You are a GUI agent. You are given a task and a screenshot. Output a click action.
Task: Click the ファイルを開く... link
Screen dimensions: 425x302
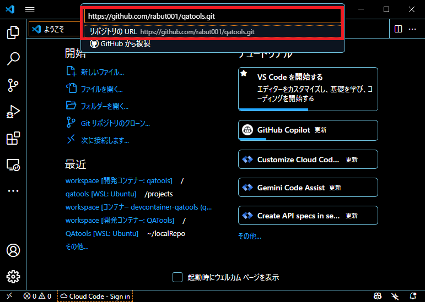pyautogui.click(x=102, y=89)
